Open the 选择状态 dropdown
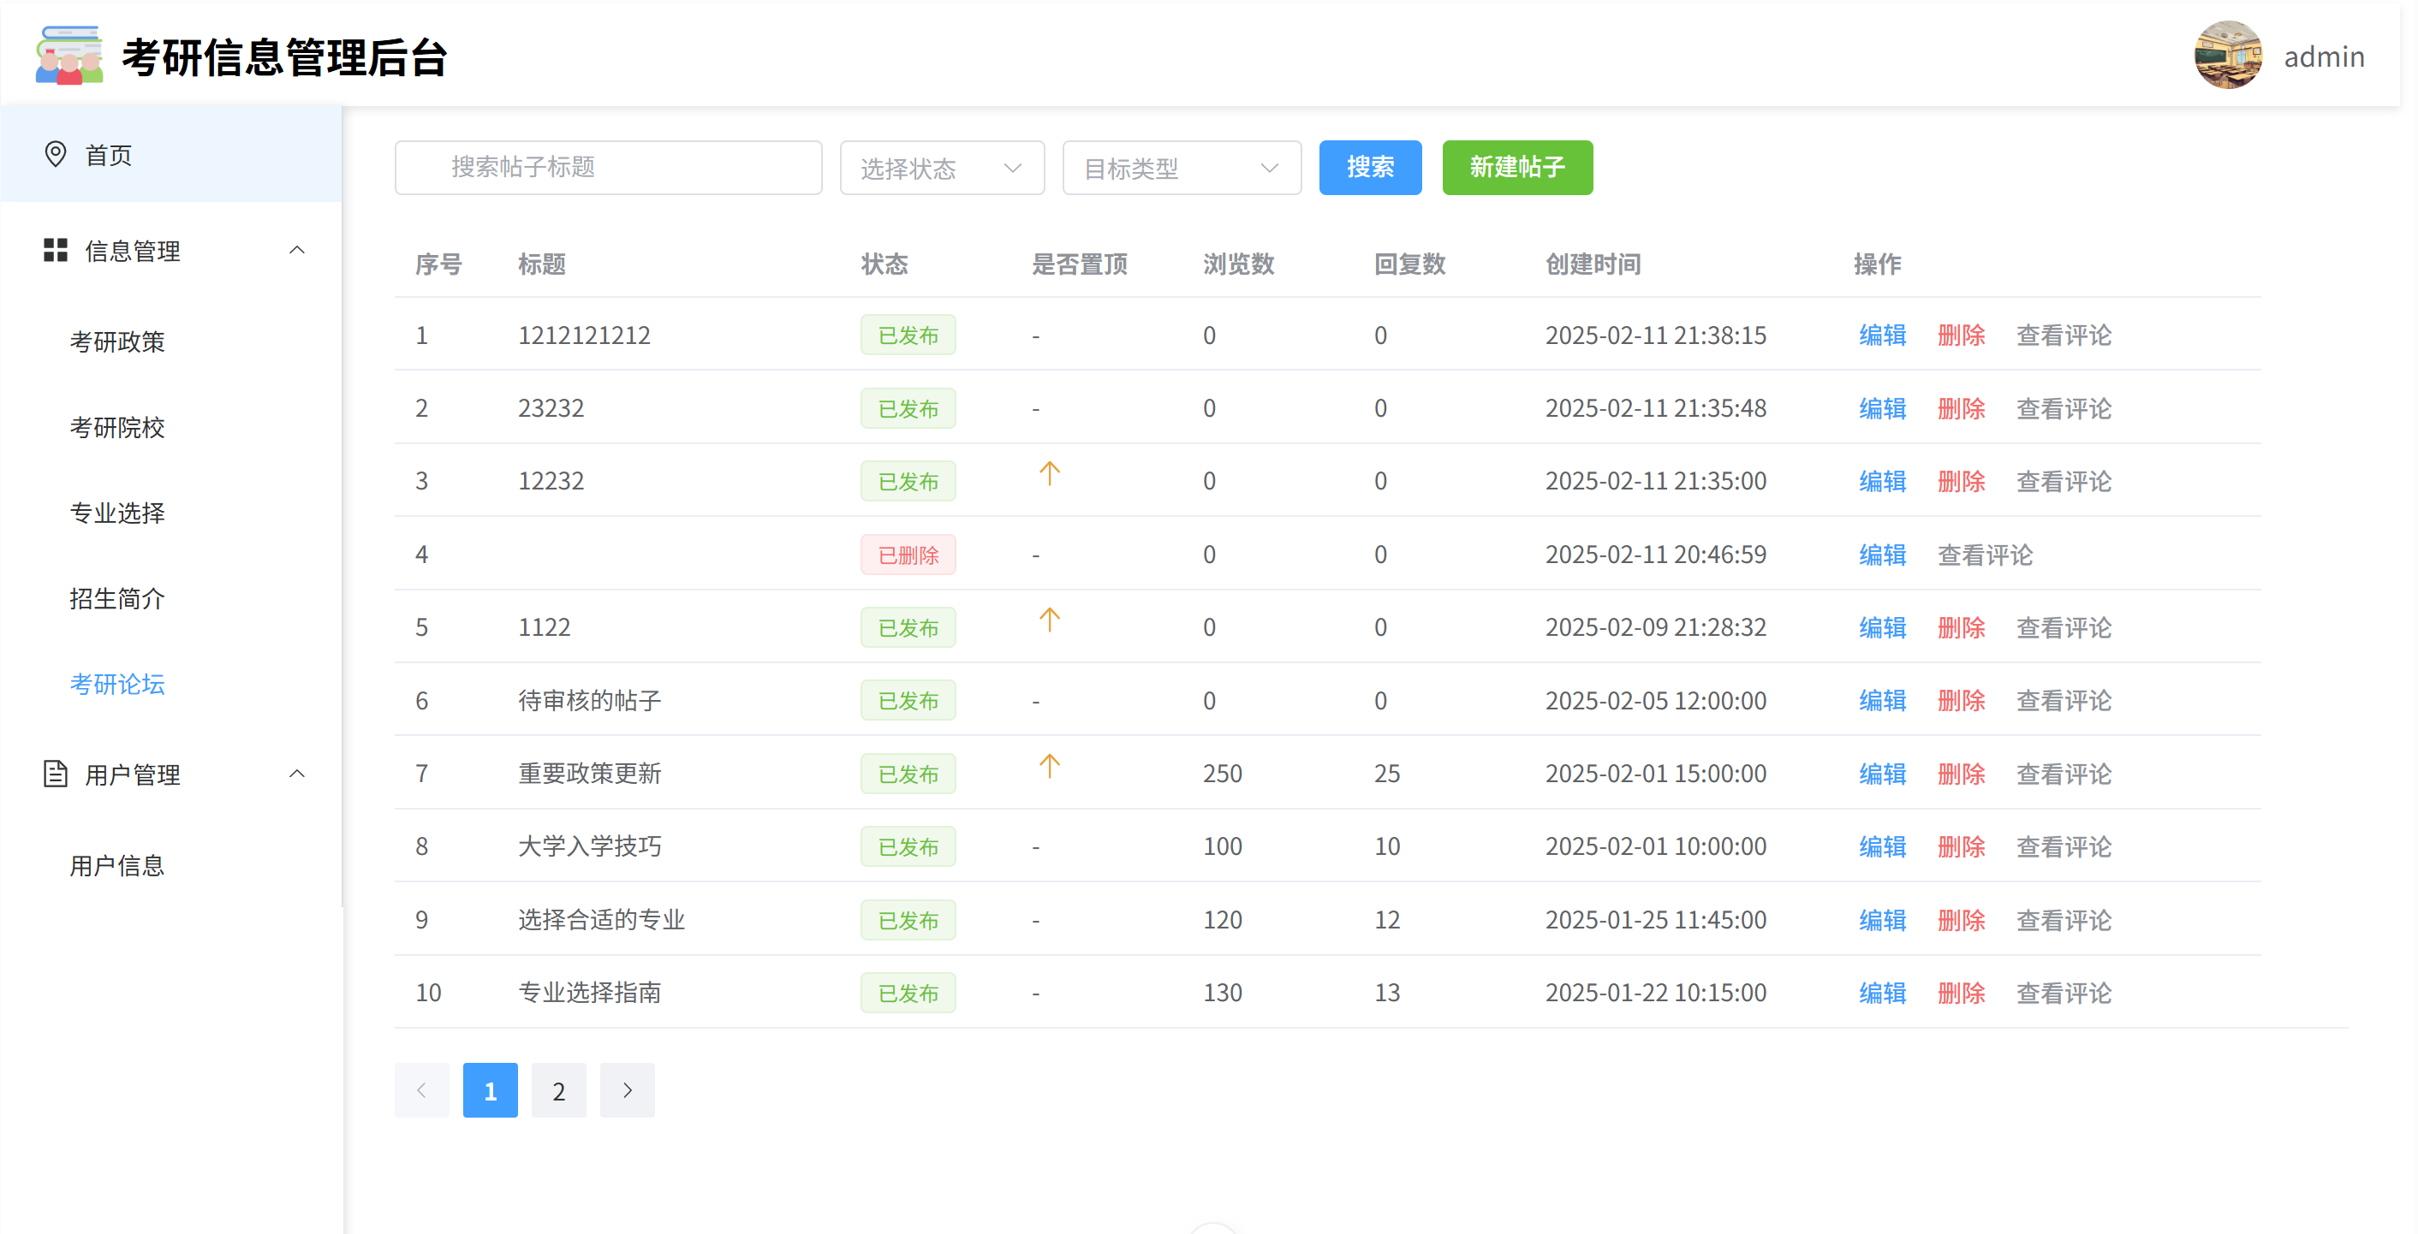 click(x=942, y=168)
